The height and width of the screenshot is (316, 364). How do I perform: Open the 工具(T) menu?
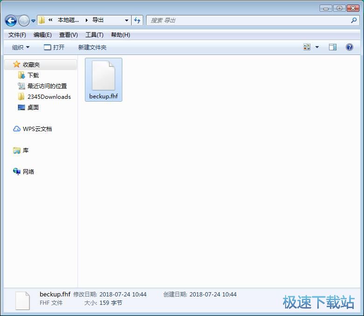pyautogui.click(x=94, y=35)
